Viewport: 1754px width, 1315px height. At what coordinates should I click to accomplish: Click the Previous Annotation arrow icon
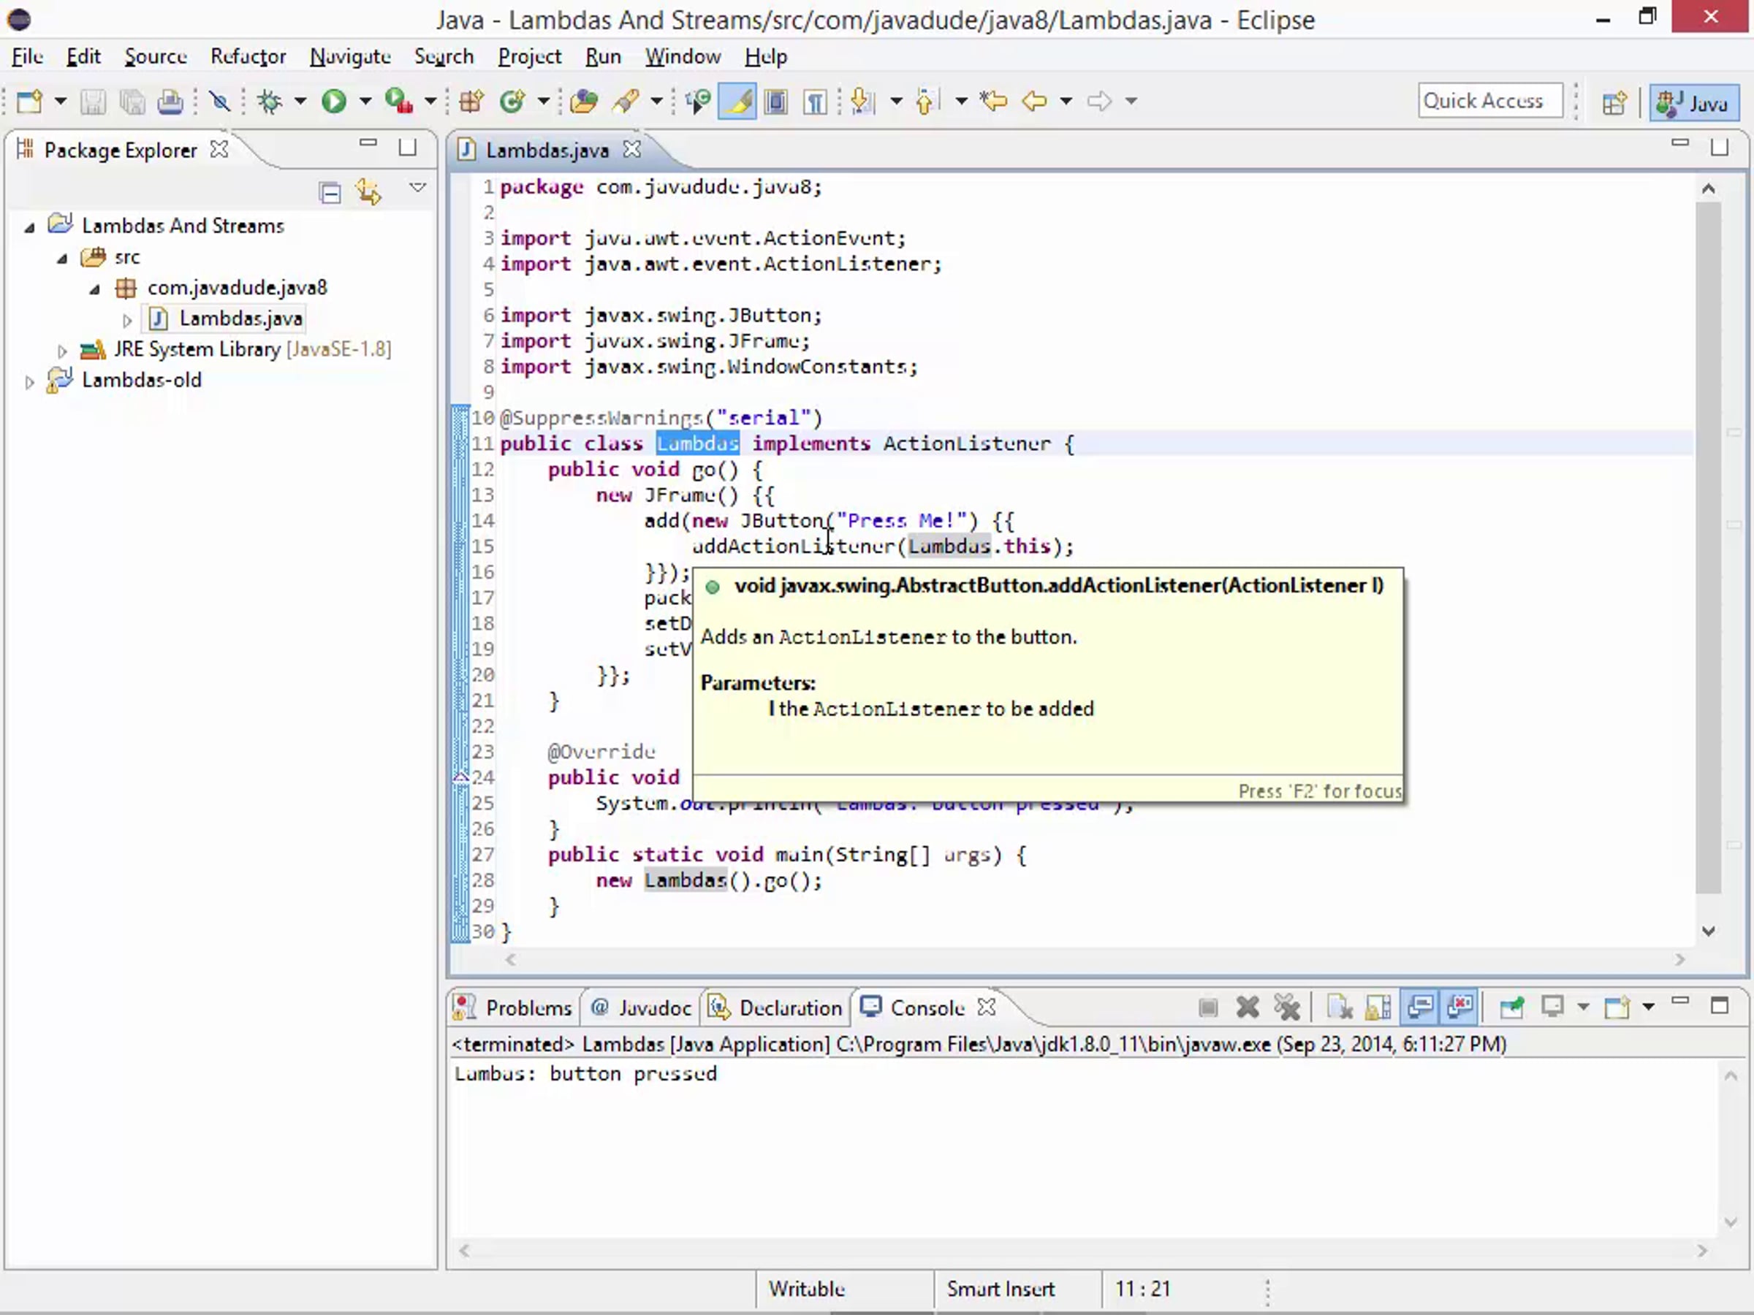925,102
